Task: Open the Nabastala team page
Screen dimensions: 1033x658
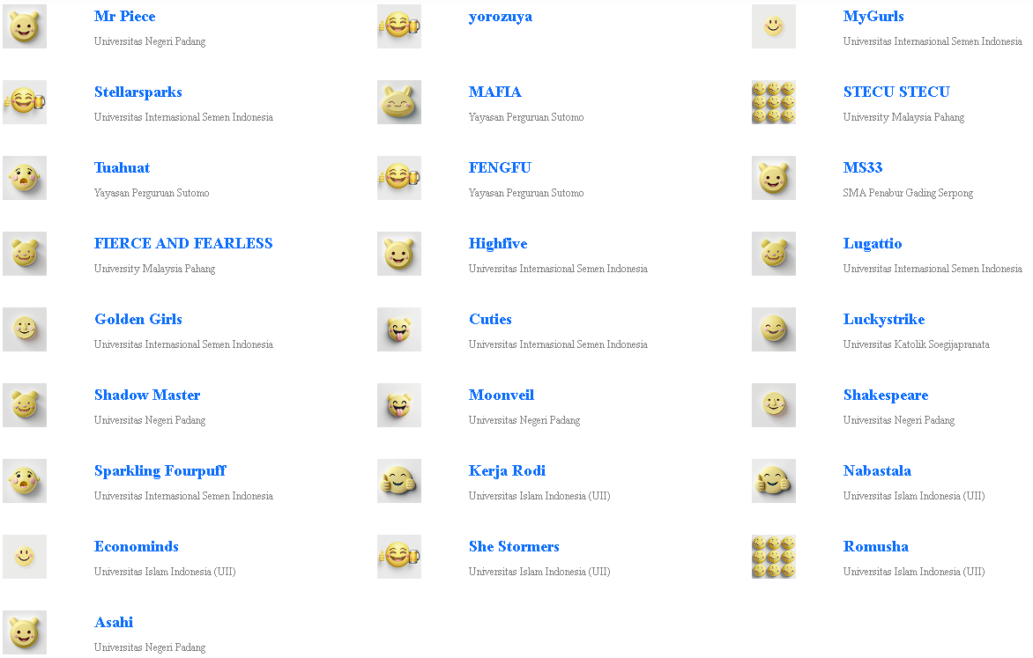Action: point(877,471)
